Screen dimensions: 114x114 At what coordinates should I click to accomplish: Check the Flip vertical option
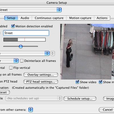click(11, 68)
